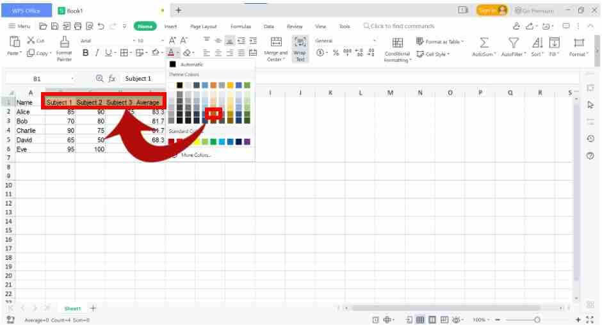Open AutoFilter in the ribbon
The height and width of the screenshot is (325, 602).
click(x=514, y=47)
